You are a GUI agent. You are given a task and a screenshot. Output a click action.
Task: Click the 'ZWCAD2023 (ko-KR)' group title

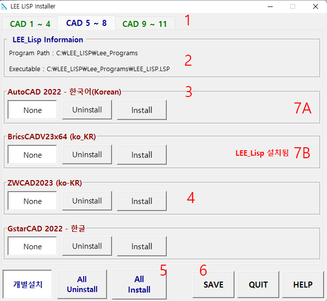coord(45,183)
